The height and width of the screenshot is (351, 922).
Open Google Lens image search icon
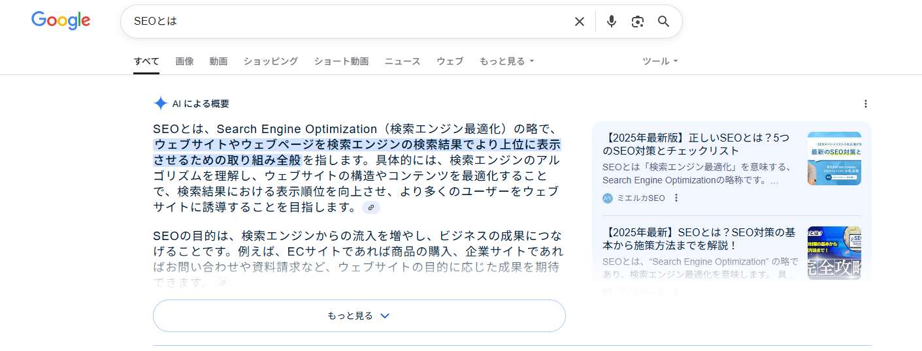tap(638, 22)
